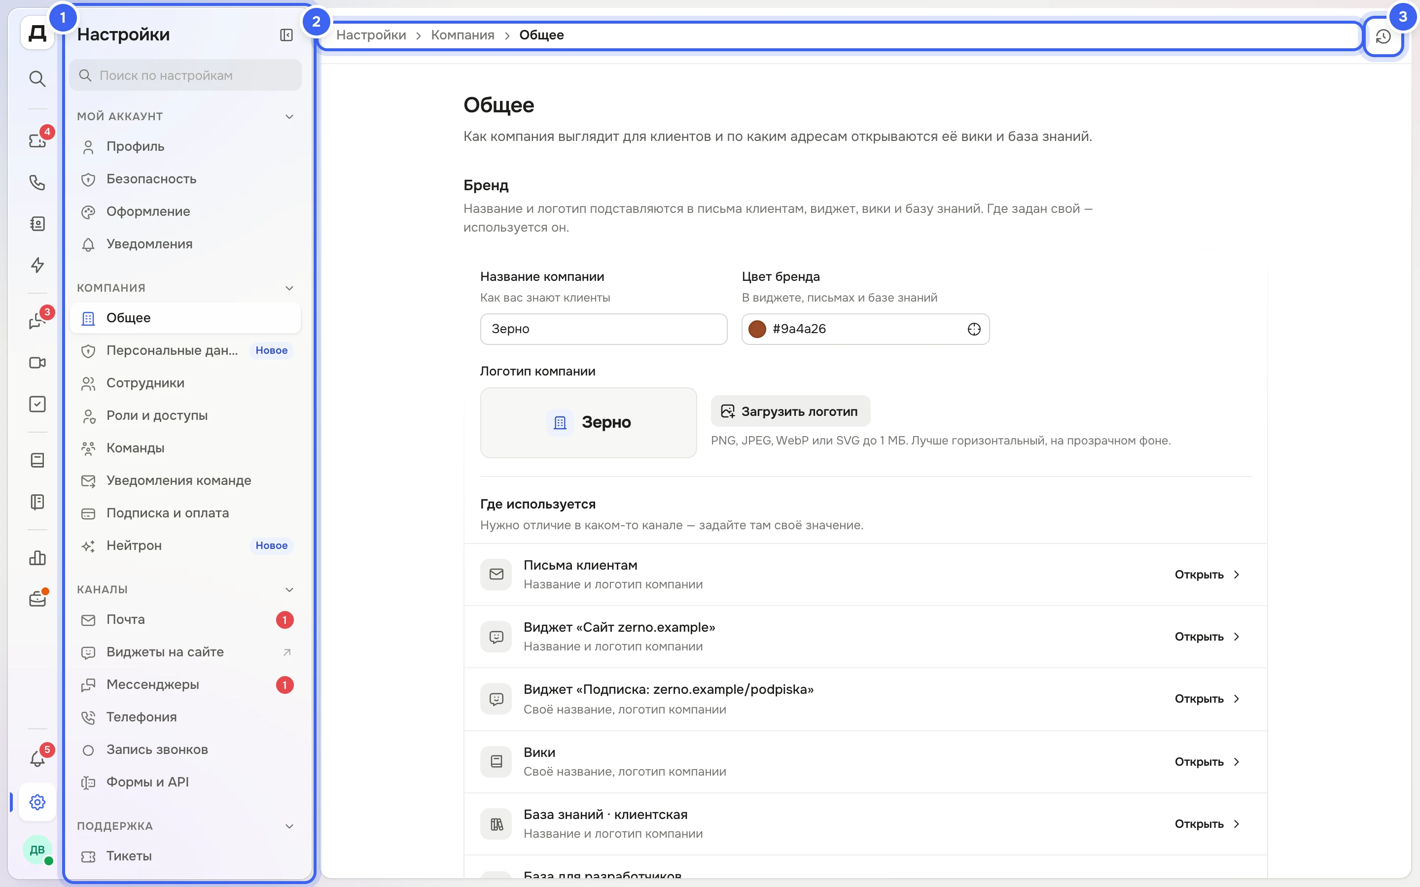Open the contacts book icon in rail
This screenshot has height=887, width=1420.
click(x=37, y=224)
